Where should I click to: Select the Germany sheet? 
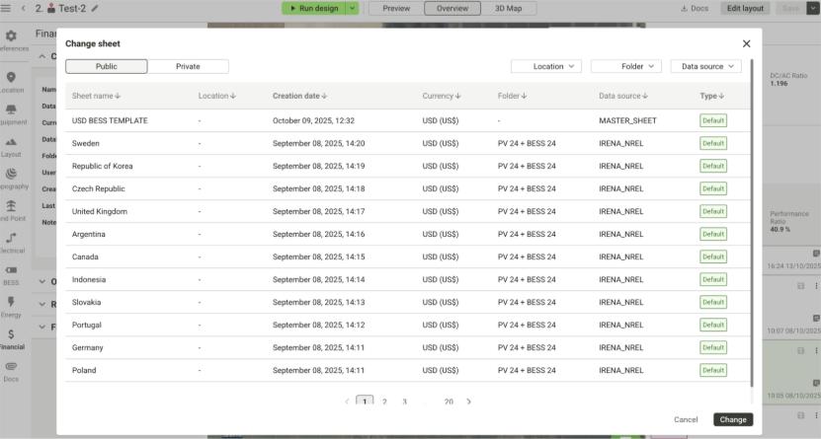coord(407,347)
